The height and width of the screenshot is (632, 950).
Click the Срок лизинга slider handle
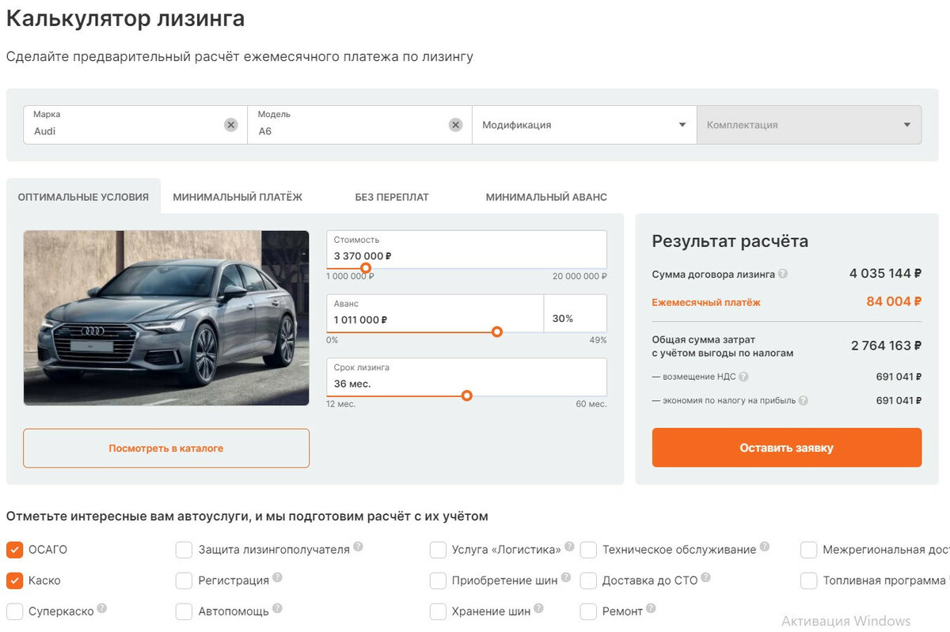point(467,395)
